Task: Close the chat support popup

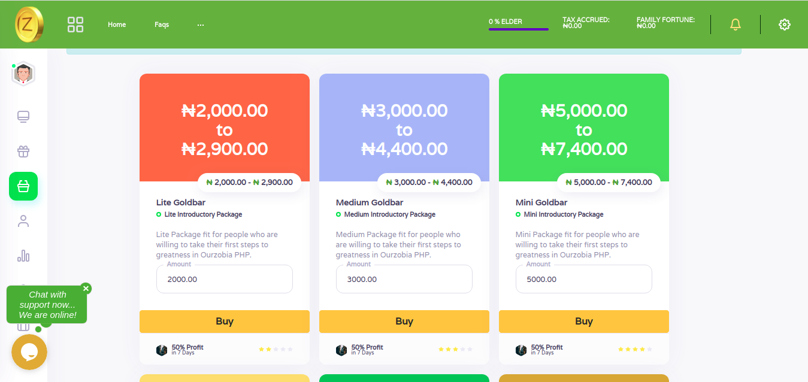Action: coord(86,289)
